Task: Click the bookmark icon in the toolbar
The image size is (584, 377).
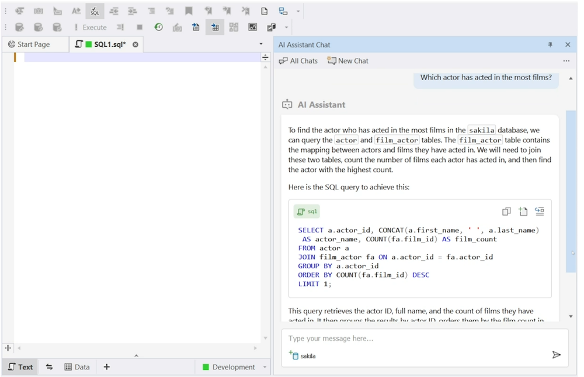Action: (x=188, y=11)
